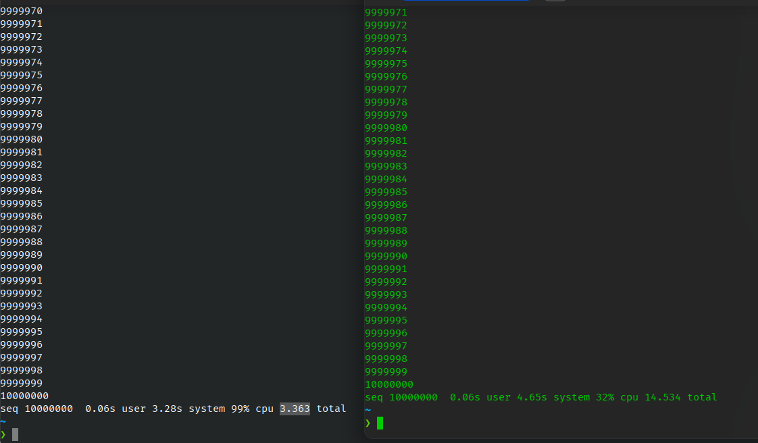Click the final 10000000 output line, white terminal

[24, 396]
